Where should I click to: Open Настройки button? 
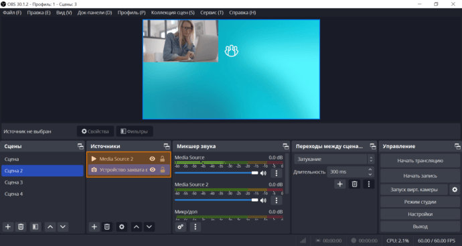click(x=420, y=214)
